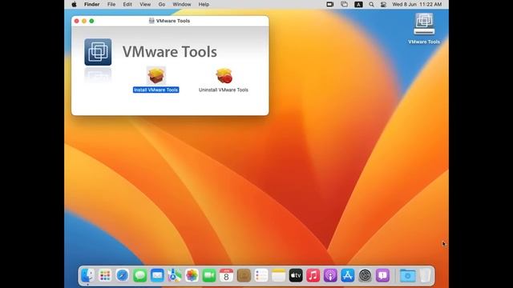Open the Edit menu

pos(127,4)
